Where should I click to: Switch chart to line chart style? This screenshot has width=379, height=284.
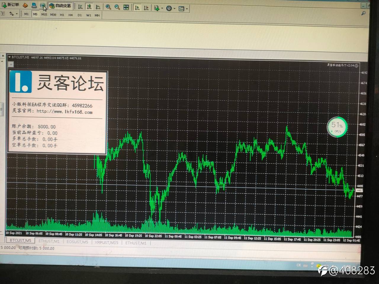98,7
